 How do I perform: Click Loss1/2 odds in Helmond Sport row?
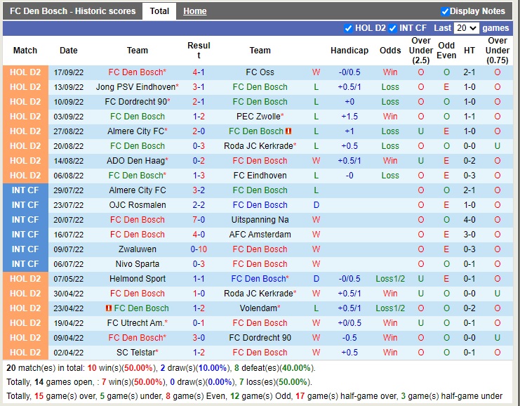pyautogui.click(x=390, y=279)
